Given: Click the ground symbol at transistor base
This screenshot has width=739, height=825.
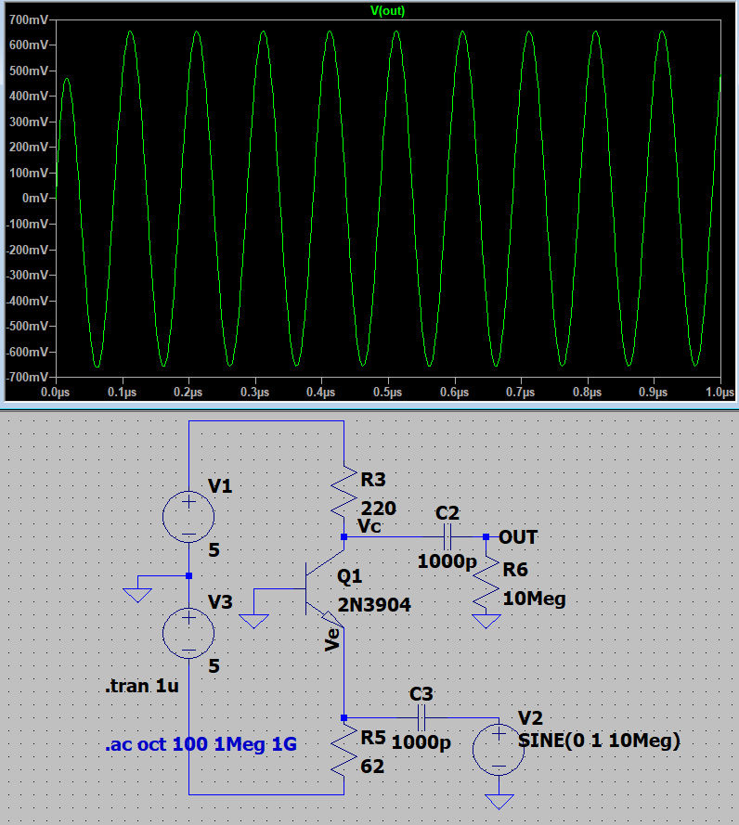Looking at the screenshot, I should point(253,620).
